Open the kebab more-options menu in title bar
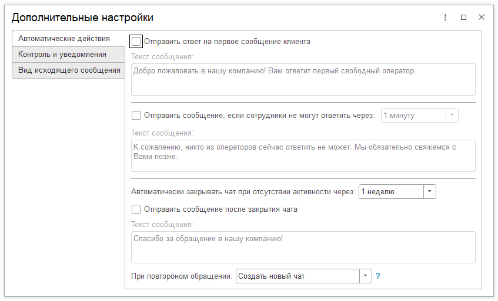The width and height of the screenshot is (498, 301). [446, 18]
